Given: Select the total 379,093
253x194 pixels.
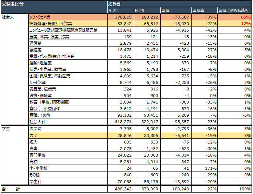Looking at the screenshot, I should pyautogui.click(x=150, y=189).
